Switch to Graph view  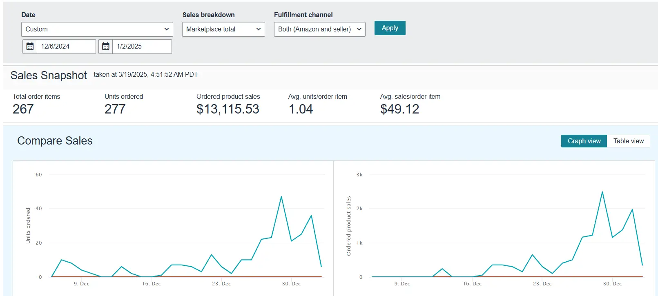point(584,141)
